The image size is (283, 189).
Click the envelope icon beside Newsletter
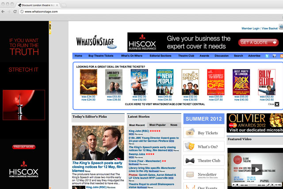(190, 174)
